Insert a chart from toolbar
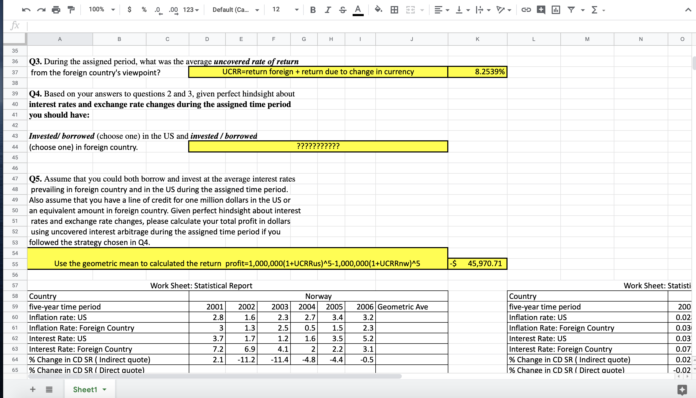This screenshot has height=398, width=696. point(556,10)
